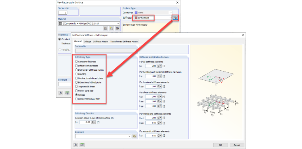Close the New Rectangular Surface window

click(177, 2)
